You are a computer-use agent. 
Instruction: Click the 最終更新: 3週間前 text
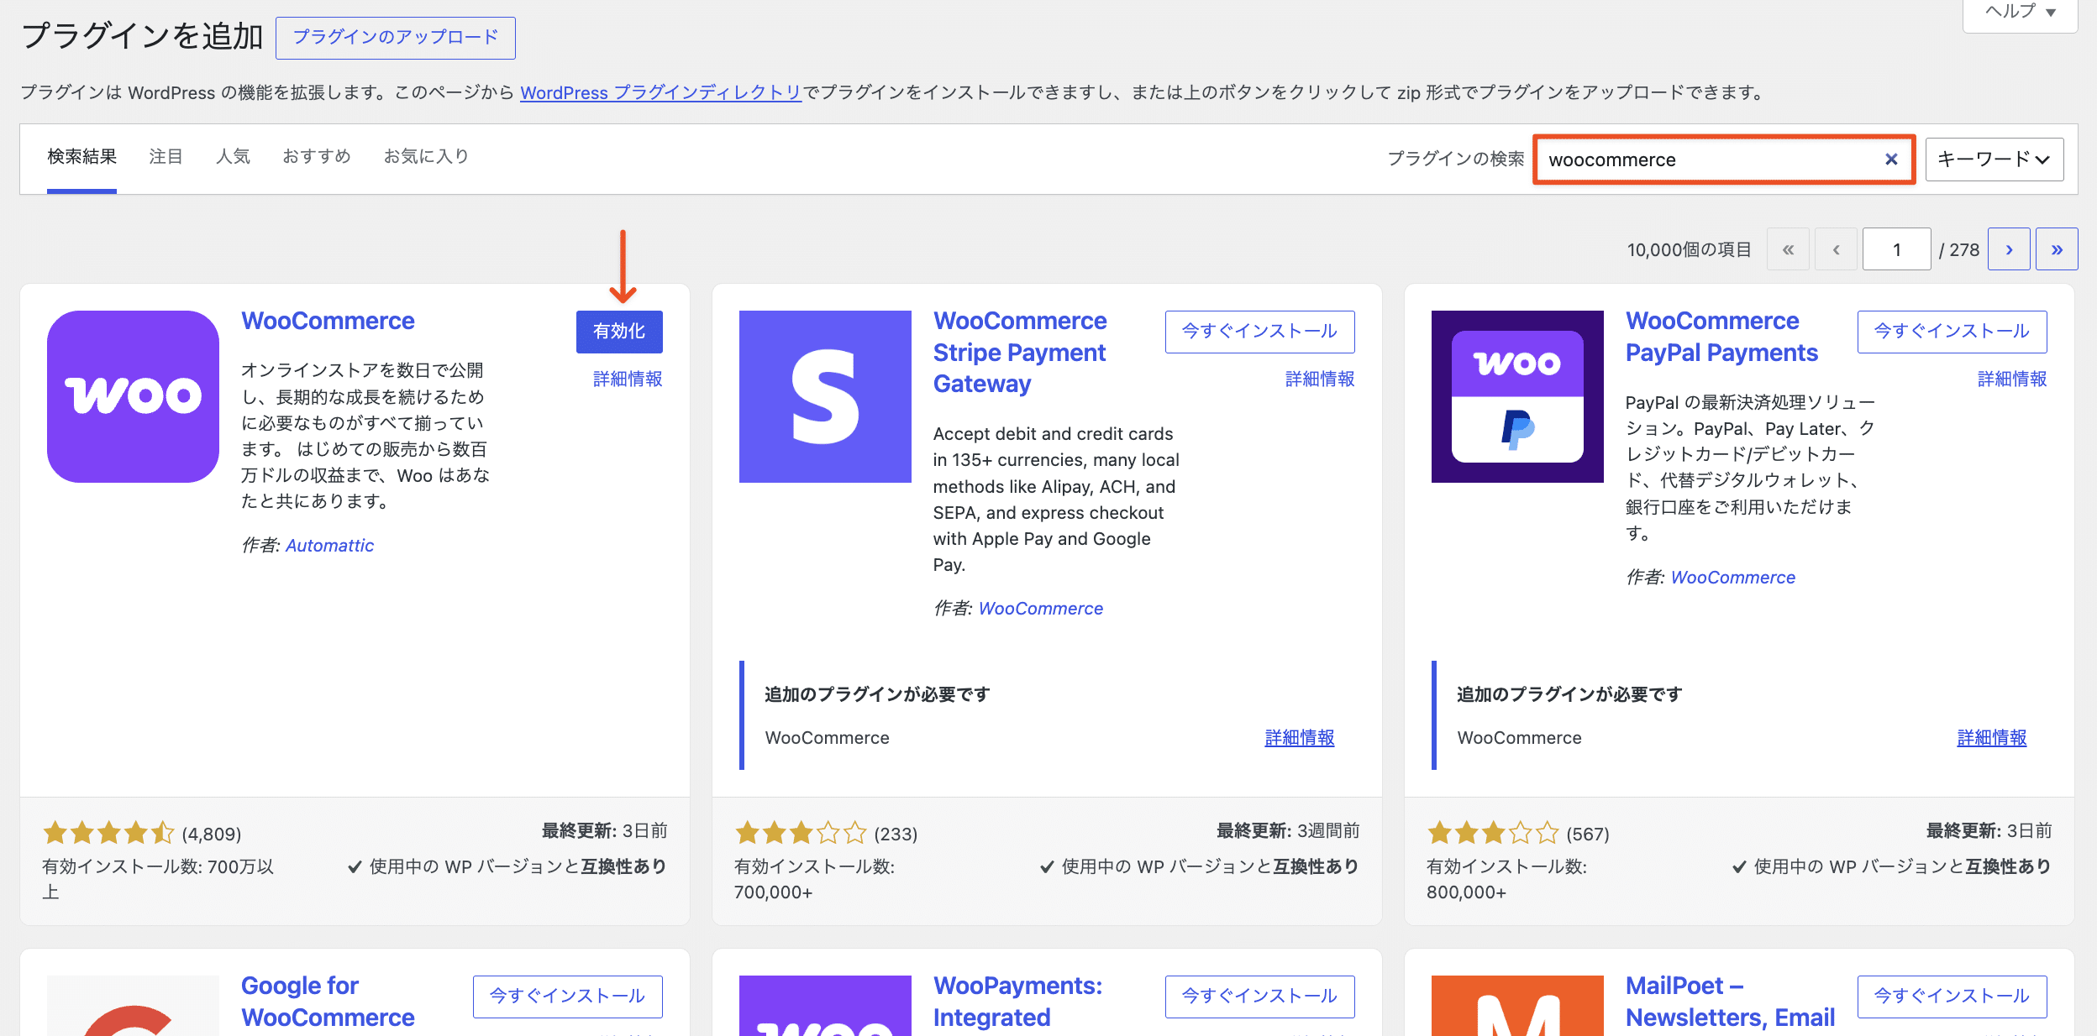point(1288,831)
